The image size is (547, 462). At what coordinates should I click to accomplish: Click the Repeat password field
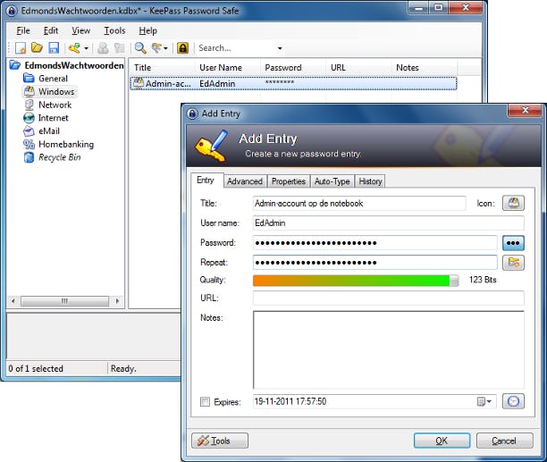(x=374, y=262)
